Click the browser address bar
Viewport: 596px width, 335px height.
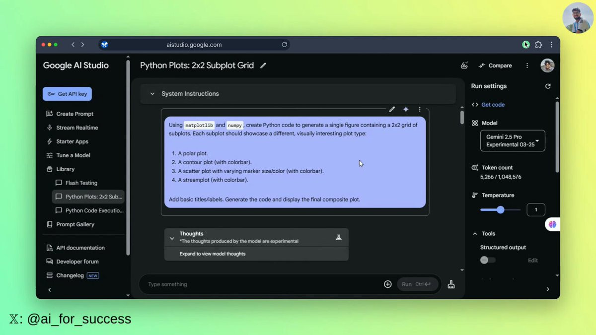click(194, 45)
